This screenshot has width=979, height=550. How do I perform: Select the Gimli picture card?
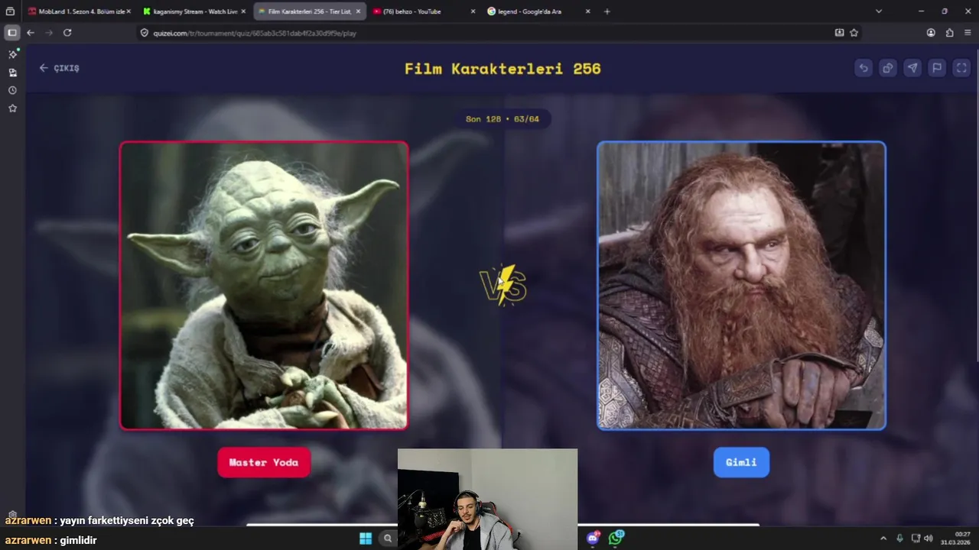point(741,285)
